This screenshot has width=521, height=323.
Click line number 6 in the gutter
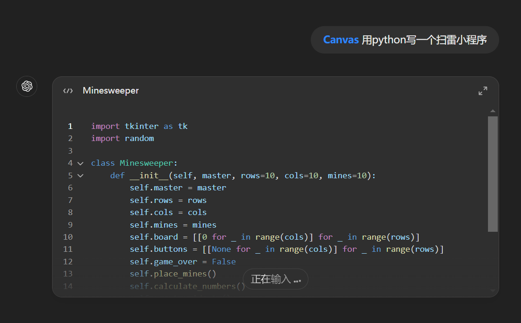pyautogui.click(x=70, y=188)
